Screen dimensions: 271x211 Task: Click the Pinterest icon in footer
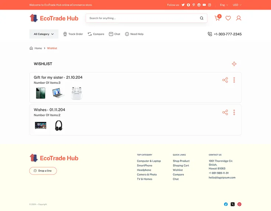239,204
